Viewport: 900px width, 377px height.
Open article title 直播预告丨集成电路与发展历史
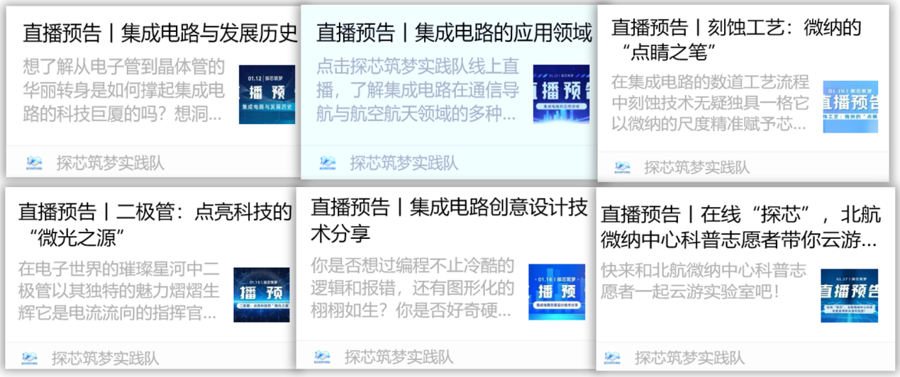160,33
